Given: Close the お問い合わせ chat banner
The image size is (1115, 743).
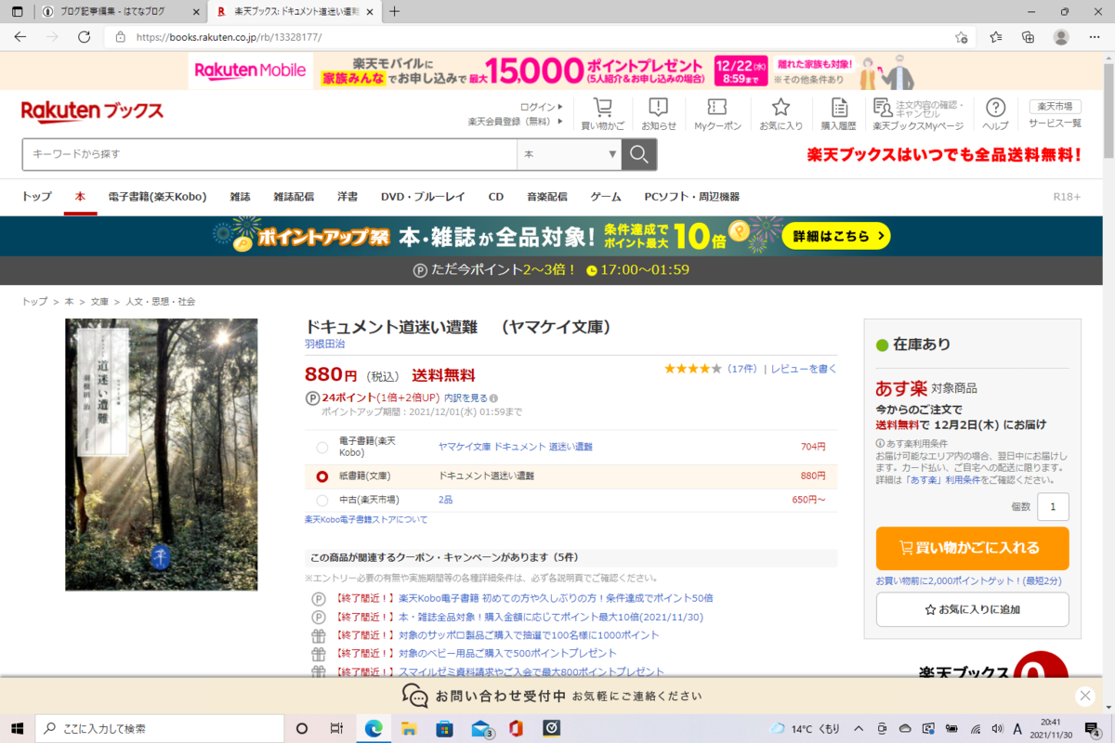Looking at the screenshot, I should click(1084, 696).
